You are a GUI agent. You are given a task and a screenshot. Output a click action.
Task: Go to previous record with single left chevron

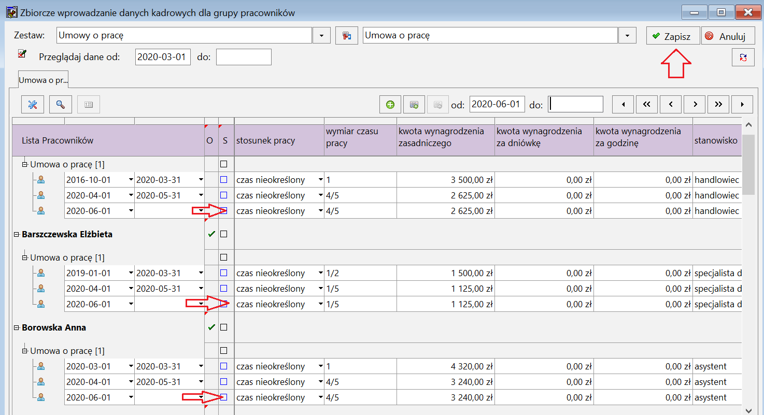671,104
